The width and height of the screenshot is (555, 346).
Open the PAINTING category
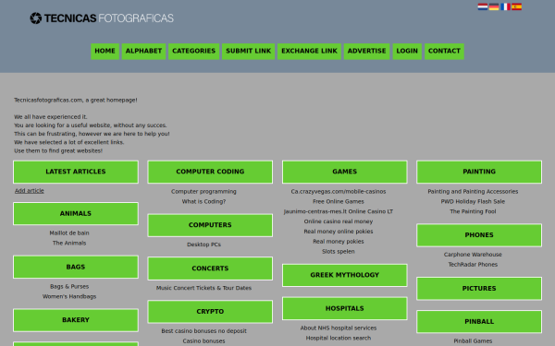pos(479,172)
